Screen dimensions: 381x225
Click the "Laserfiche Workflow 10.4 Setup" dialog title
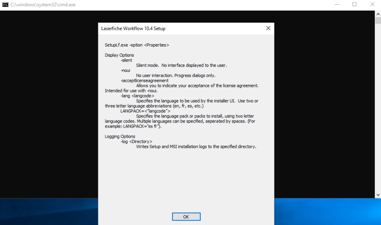coord(133,29)
